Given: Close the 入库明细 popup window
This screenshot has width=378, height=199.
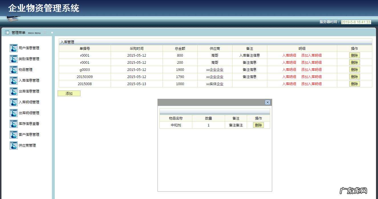Looking at the screenshot, I should [267, 102].
